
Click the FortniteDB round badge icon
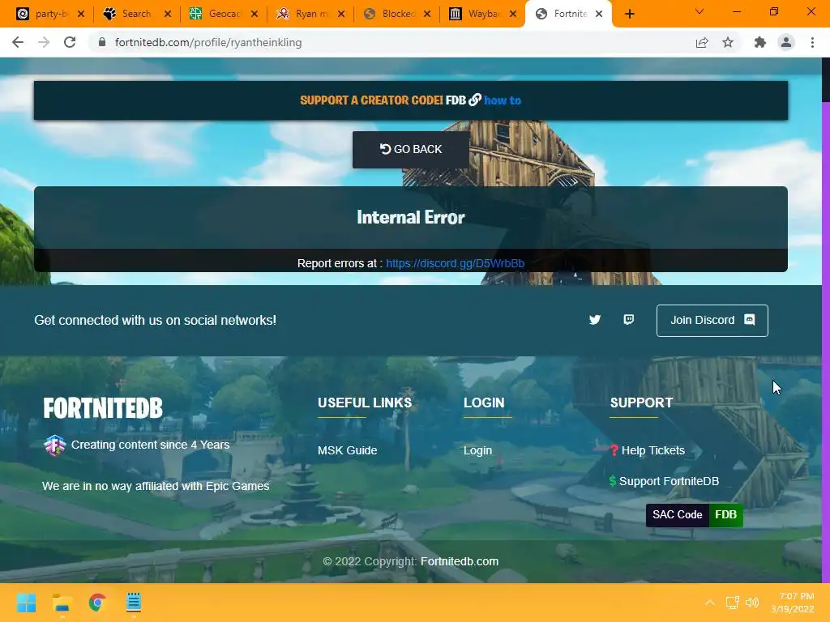[54, 445]
